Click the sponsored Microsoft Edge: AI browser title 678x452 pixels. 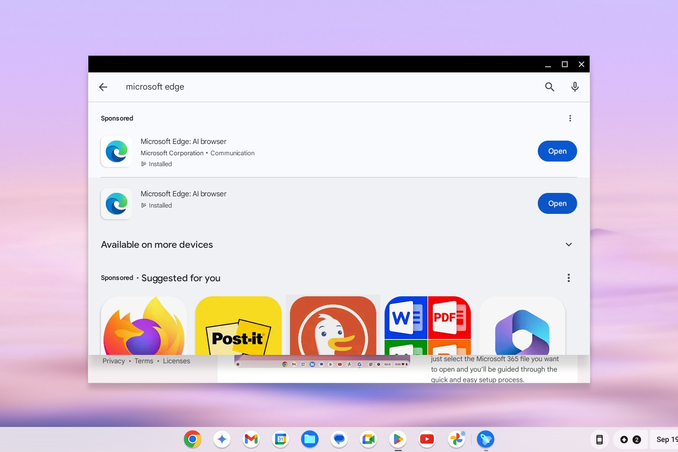pyautogui.click(x=183, y=141)
